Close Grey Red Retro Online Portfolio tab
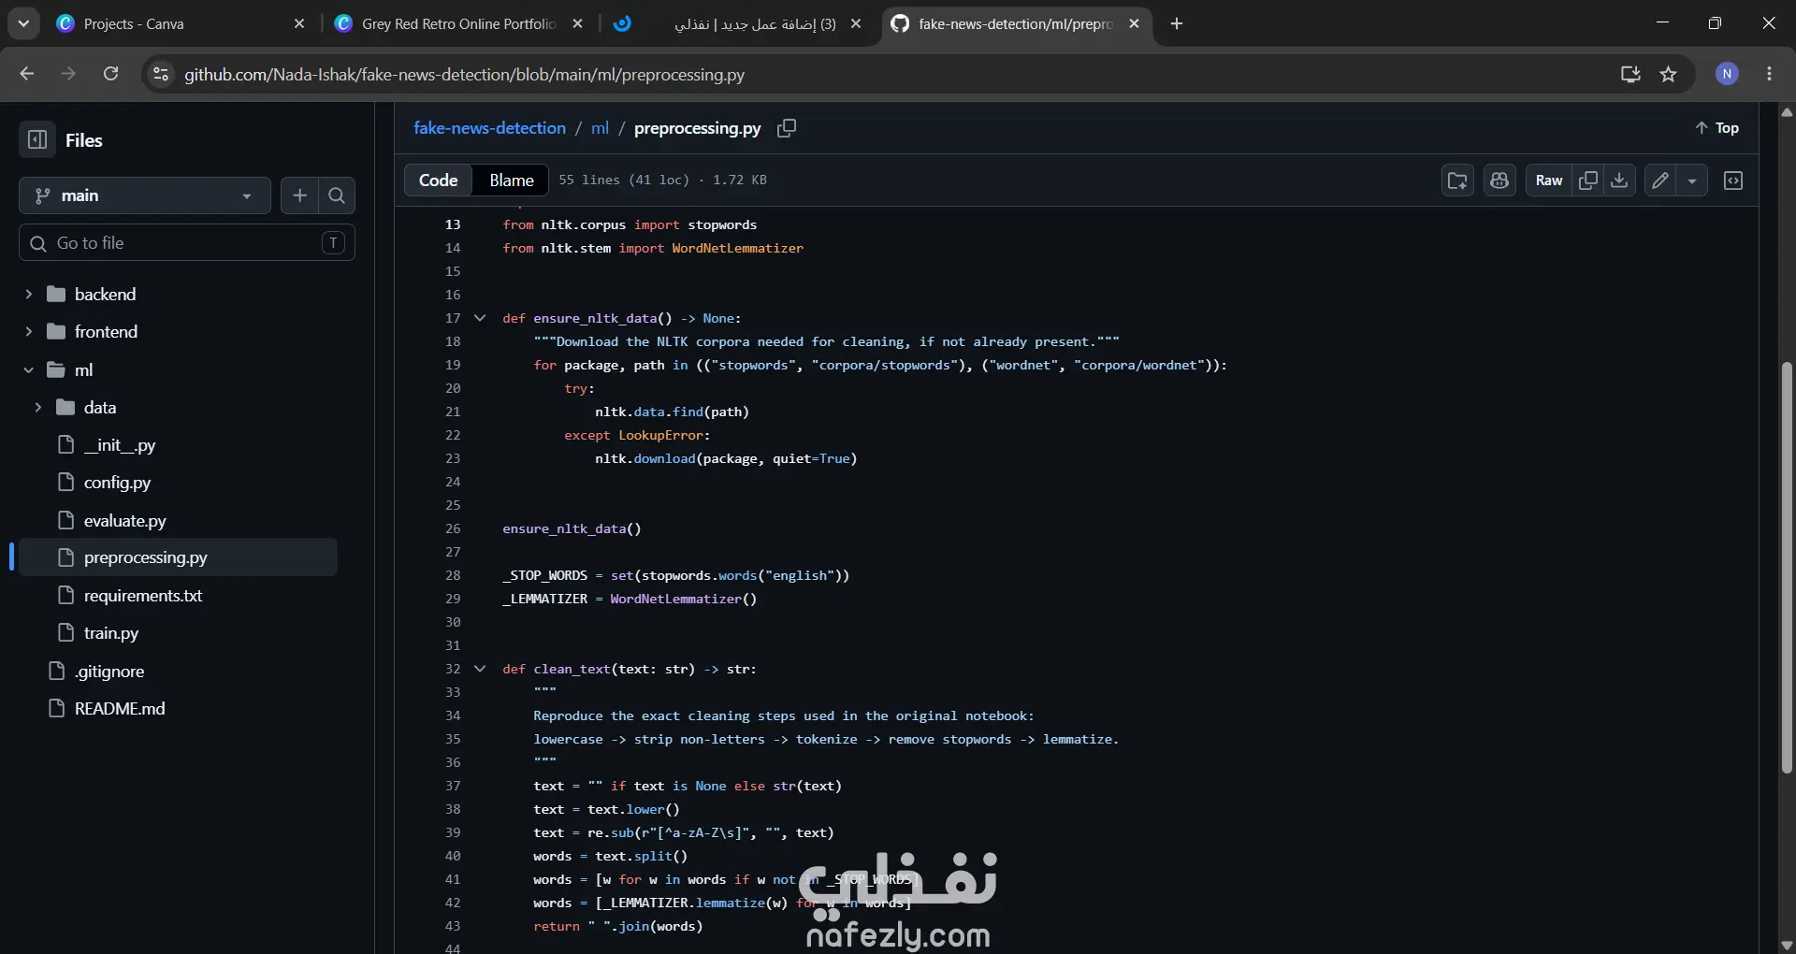Viewport: 1796px width, 954px height. 578,23
